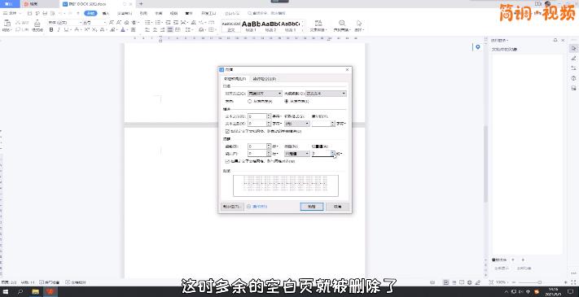This screenshot has height=297, width=579.
Task: Click the Cancel button in paragraph dialog
Action: pyautogui.click(x=337, y=207)
